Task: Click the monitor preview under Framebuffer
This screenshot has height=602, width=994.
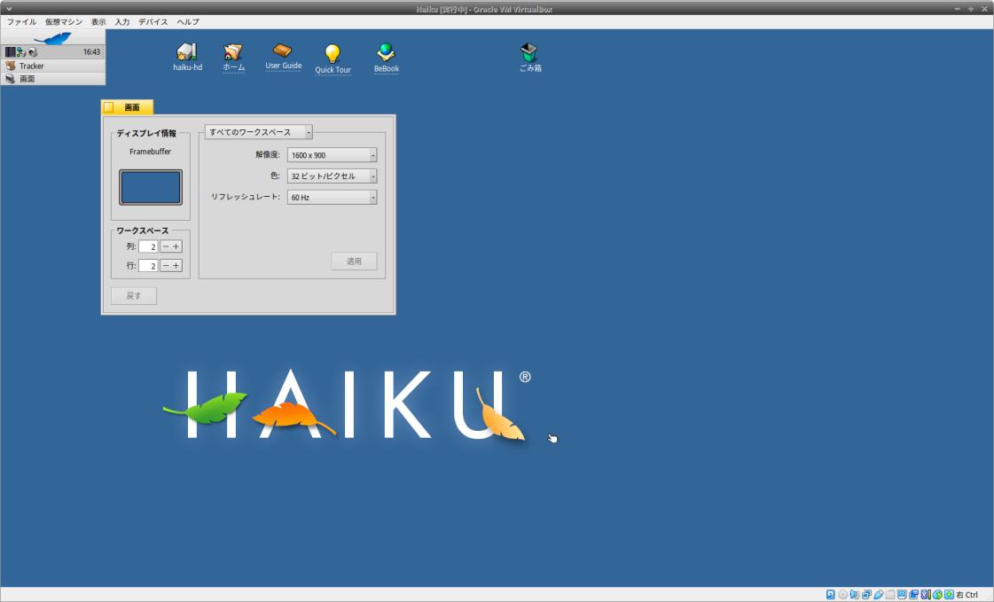Action: click(151, 187)
